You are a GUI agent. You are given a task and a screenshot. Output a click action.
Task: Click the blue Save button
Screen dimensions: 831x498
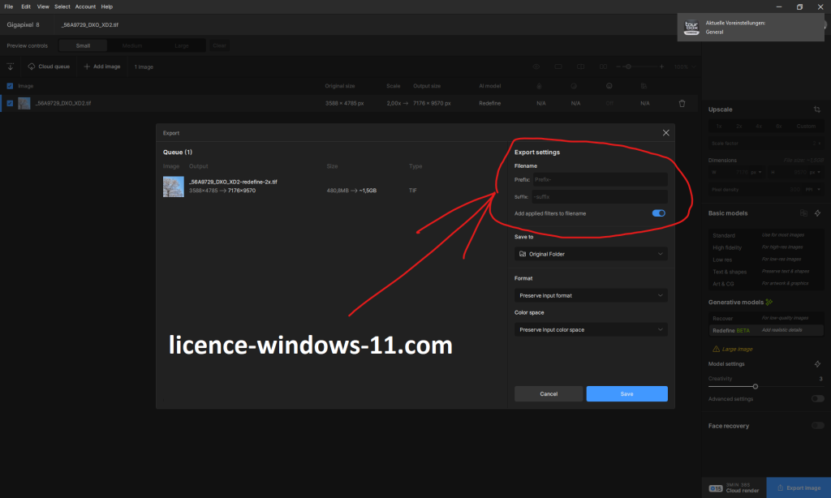coord(626,393)
